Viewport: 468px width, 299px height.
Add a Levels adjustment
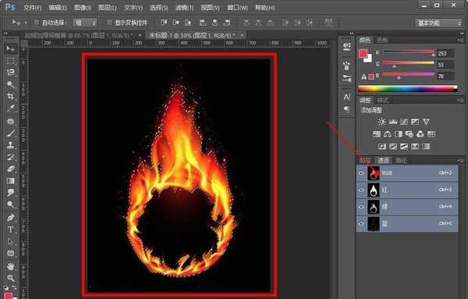click(393, 122)
